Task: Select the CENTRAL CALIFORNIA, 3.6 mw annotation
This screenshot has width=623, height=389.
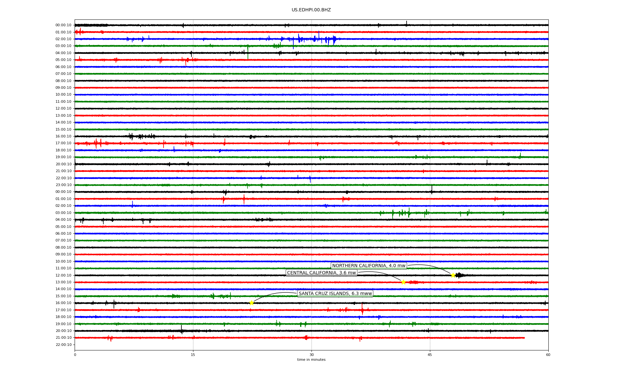Action: (x=322, y=273)
